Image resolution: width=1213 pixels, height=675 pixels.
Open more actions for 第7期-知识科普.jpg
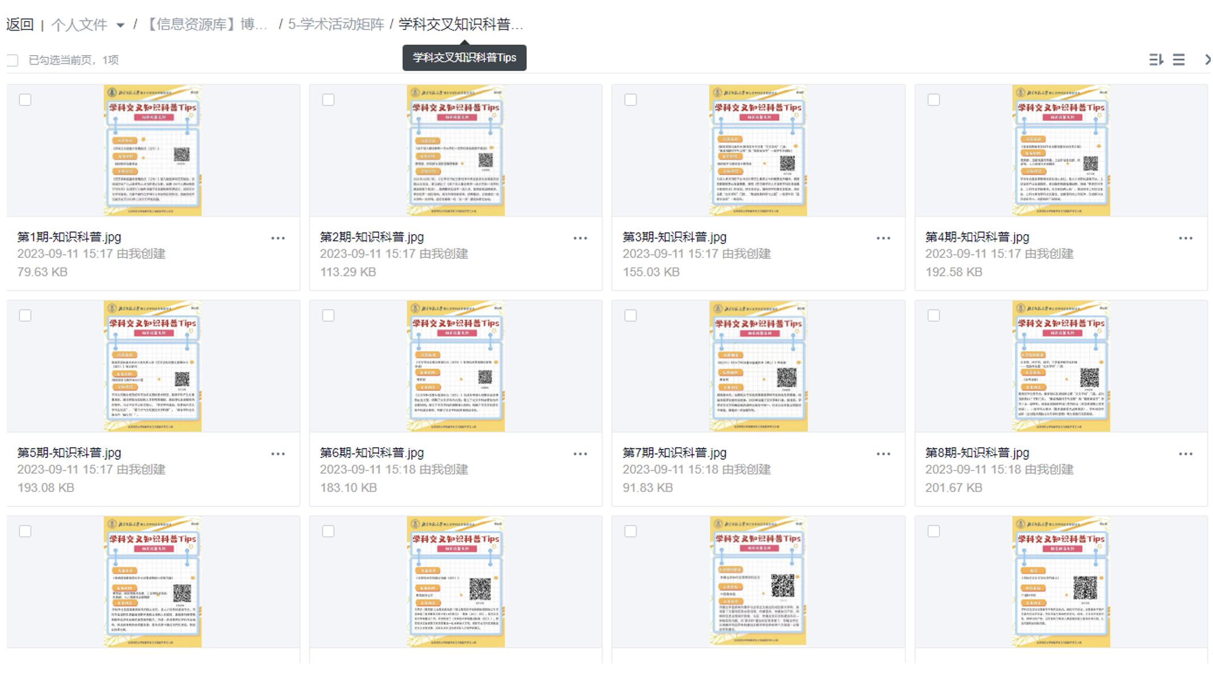[x=883, y=453]
